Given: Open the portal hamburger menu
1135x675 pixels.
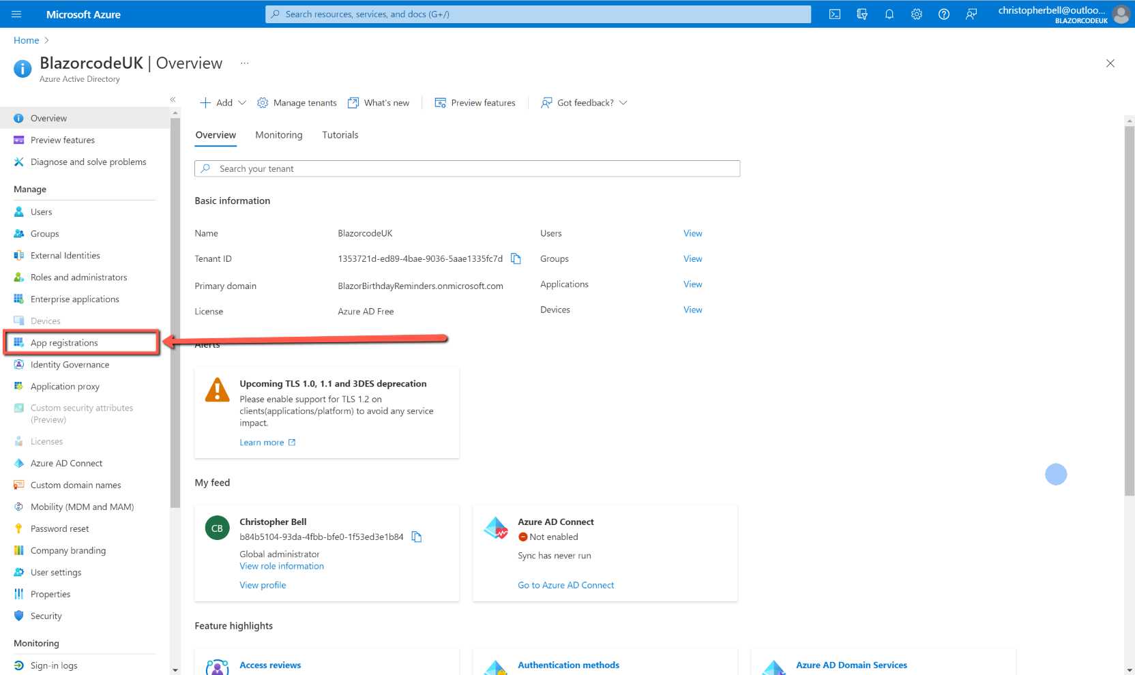Looking at the screenshot, I should 16,14.
